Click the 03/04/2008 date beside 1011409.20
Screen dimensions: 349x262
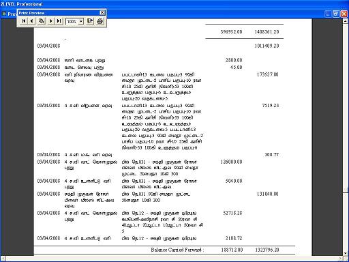[48, 46]
